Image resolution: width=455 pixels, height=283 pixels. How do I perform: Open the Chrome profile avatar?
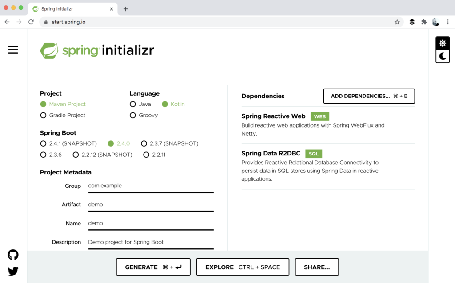click(x=435, y=22)
